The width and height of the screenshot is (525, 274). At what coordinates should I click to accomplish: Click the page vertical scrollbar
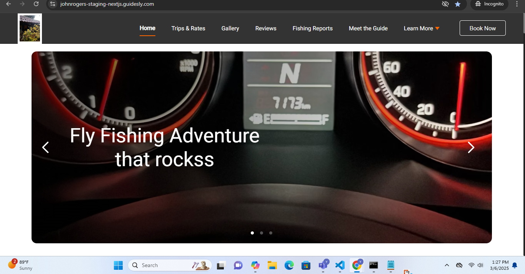(522, 115)
